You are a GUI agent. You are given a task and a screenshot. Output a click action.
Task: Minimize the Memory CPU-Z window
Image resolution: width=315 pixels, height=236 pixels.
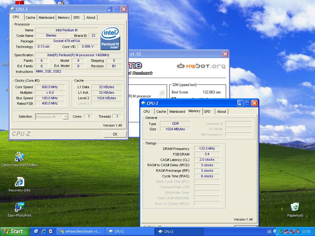pos(240,103)
